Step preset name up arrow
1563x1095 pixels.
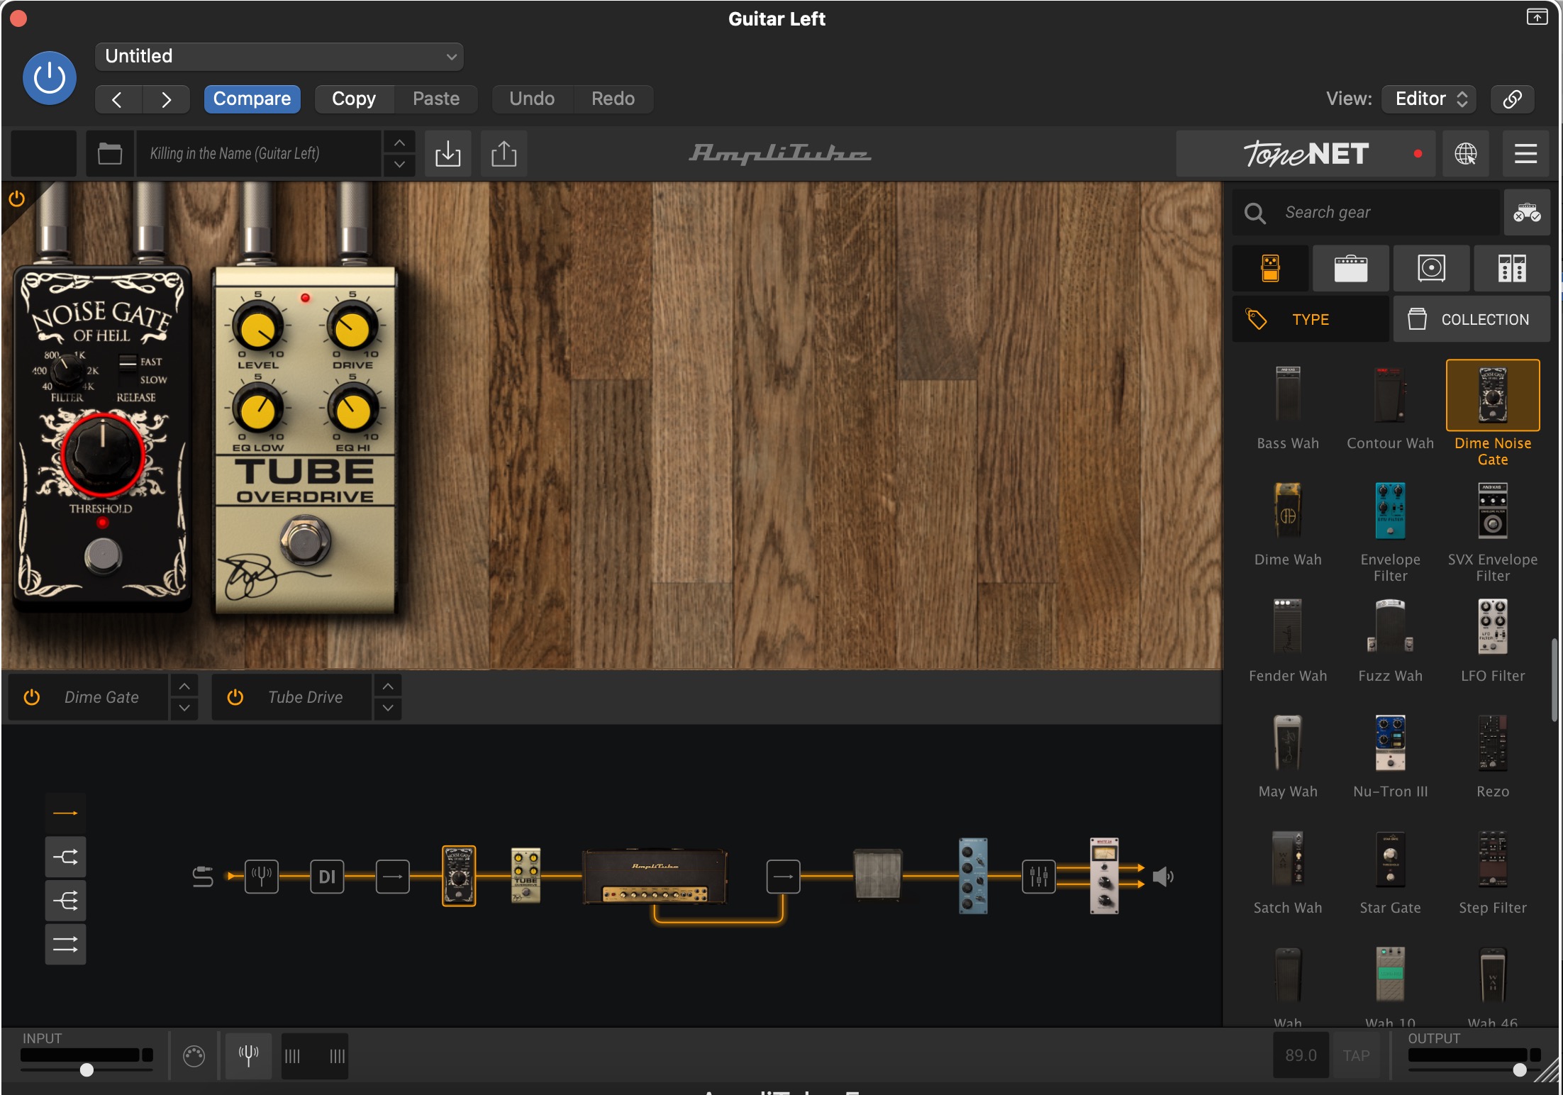400,143
